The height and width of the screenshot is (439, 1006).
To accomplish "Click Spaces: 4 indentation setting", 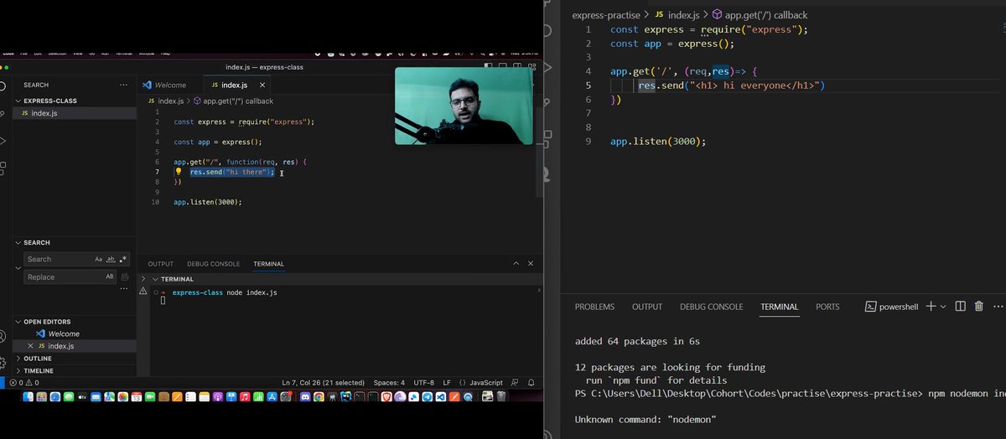I will pyautogui.click(x=389, y=383).
